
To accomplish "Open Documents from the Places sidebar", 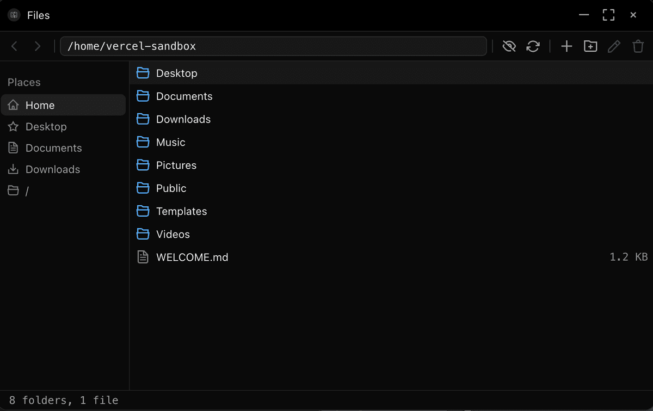I will (53, 148).
